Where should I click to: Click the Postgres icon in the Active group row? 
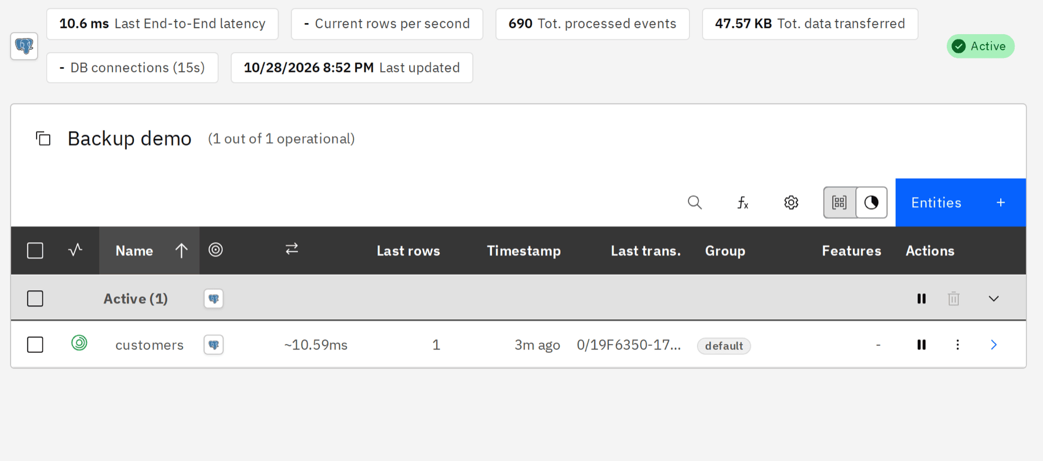(214, 299)
